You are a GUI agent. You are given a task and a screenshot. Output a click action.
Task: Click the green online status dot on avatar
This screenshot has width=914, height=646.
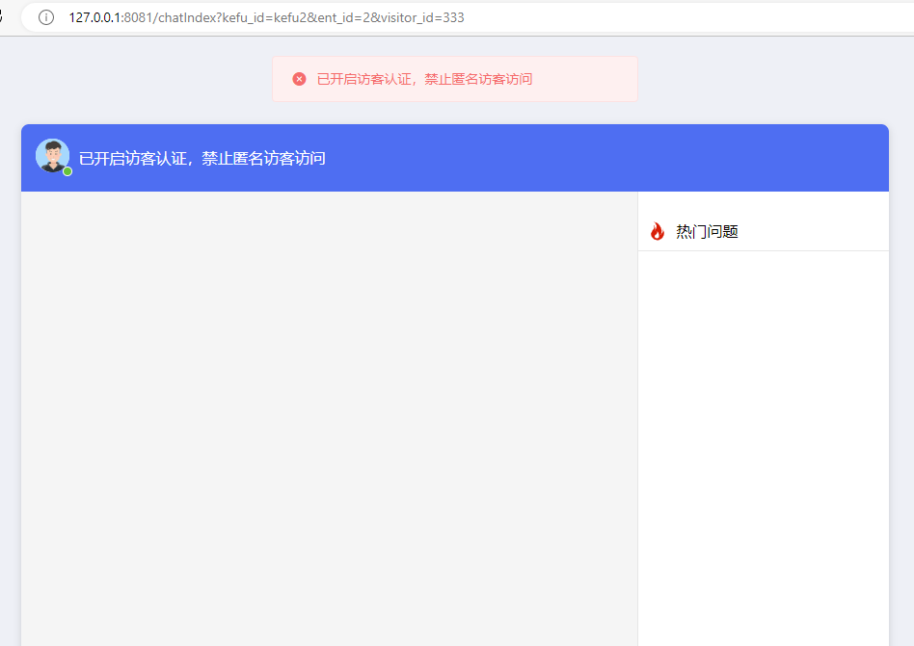[x=67, y=171]
